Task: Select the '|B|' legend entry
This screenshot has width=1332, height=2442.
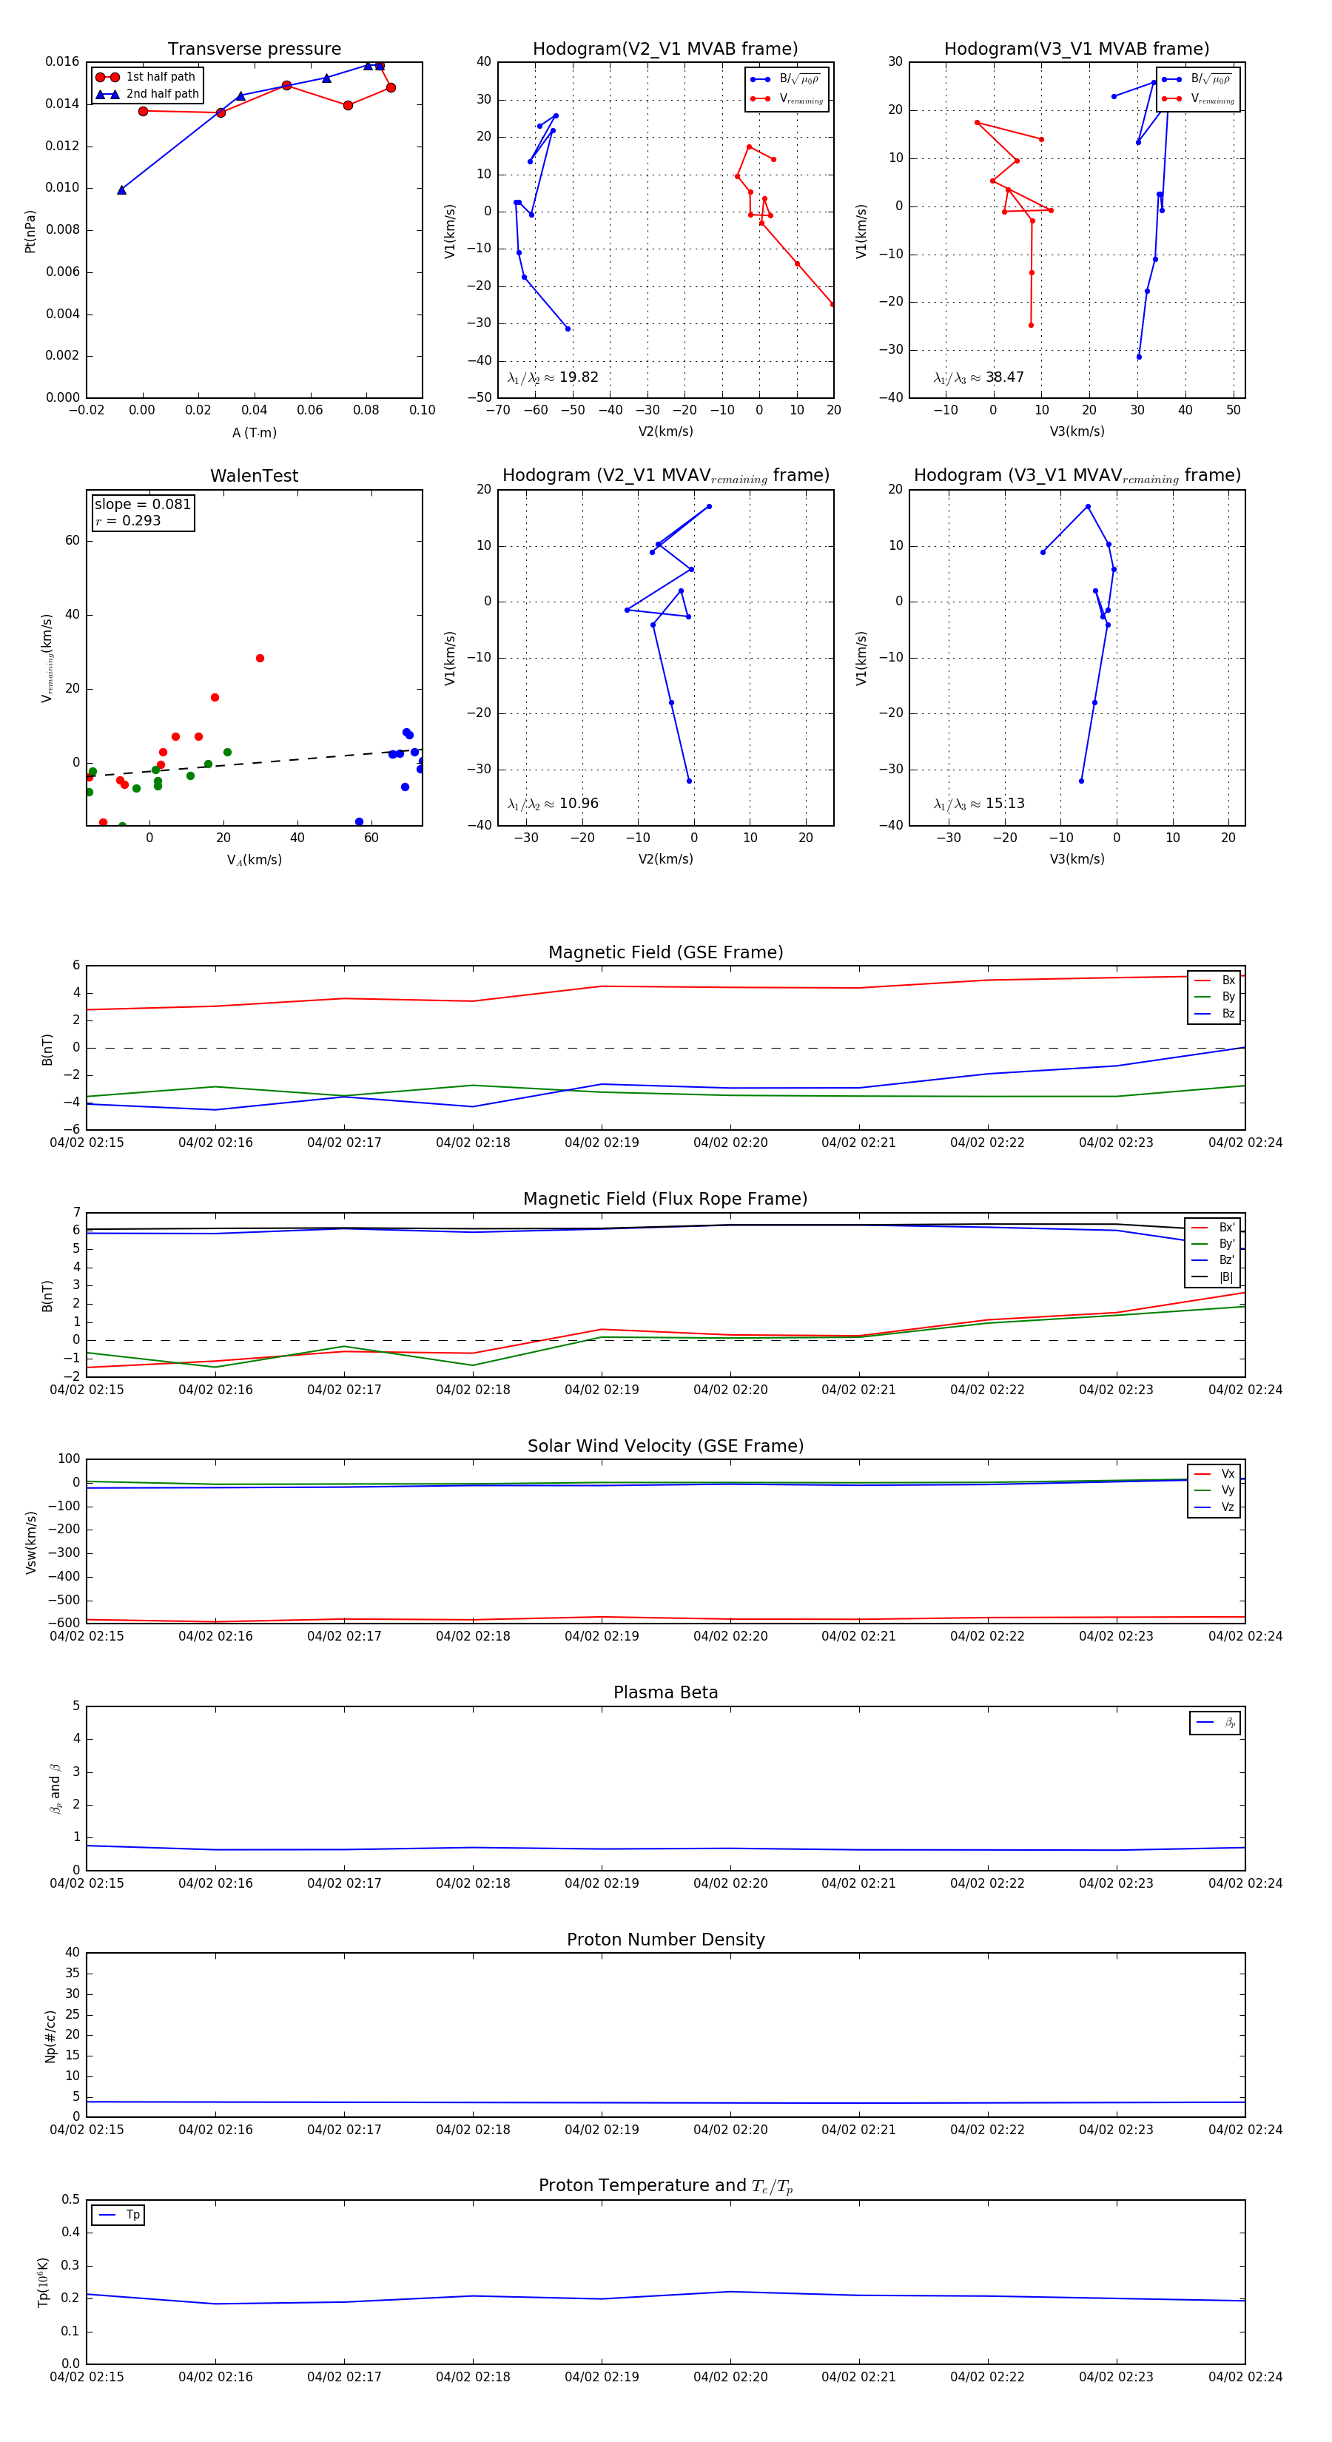Action: click(1214, 1277)
